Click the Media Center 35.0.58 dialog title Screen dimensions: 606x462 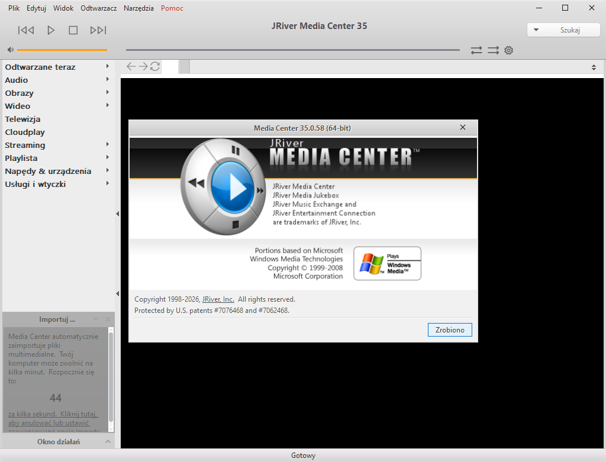(302, 128)
